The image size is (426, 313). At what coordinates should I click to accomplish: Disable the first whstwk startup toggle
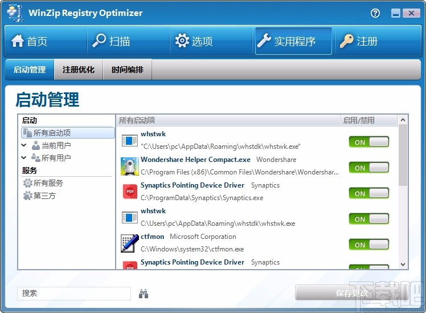pyautogui.click(x=369, y=142)
